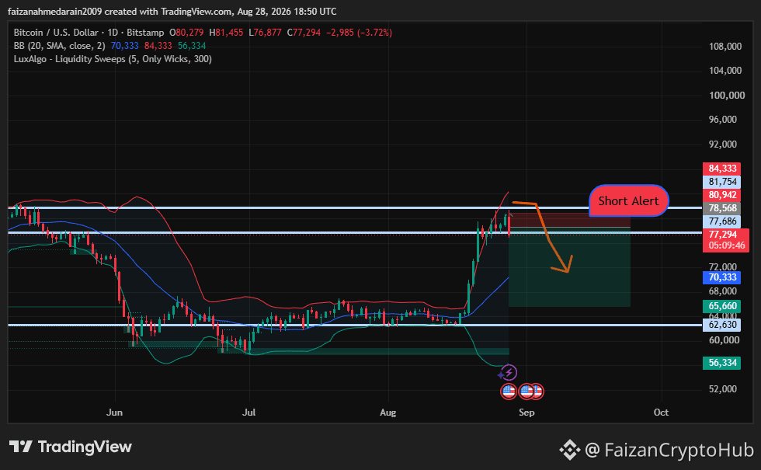
Task: Select the LuxAlgo - Liquidity Sweeps indicator legend
Action: 113,59
